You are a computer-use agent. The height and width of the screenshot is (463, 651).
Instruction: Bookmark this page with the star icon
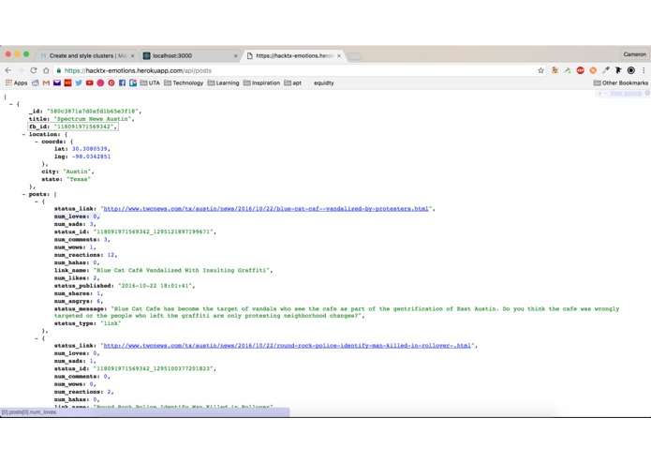point(540,70)
